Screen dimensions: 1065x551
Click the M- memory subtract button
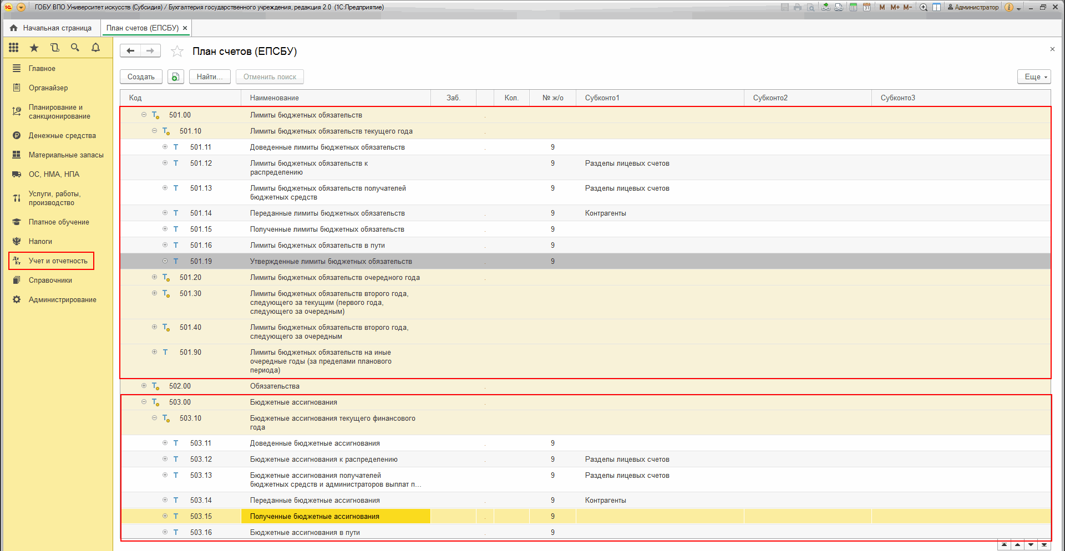pyautogui.click(x=907, y=7)
